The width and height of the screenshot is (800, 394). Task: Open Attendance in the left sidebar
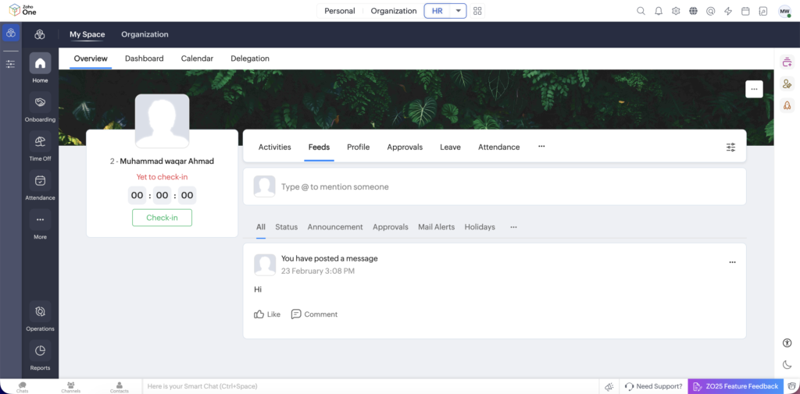pyautogui.click(x=40, y=181)
